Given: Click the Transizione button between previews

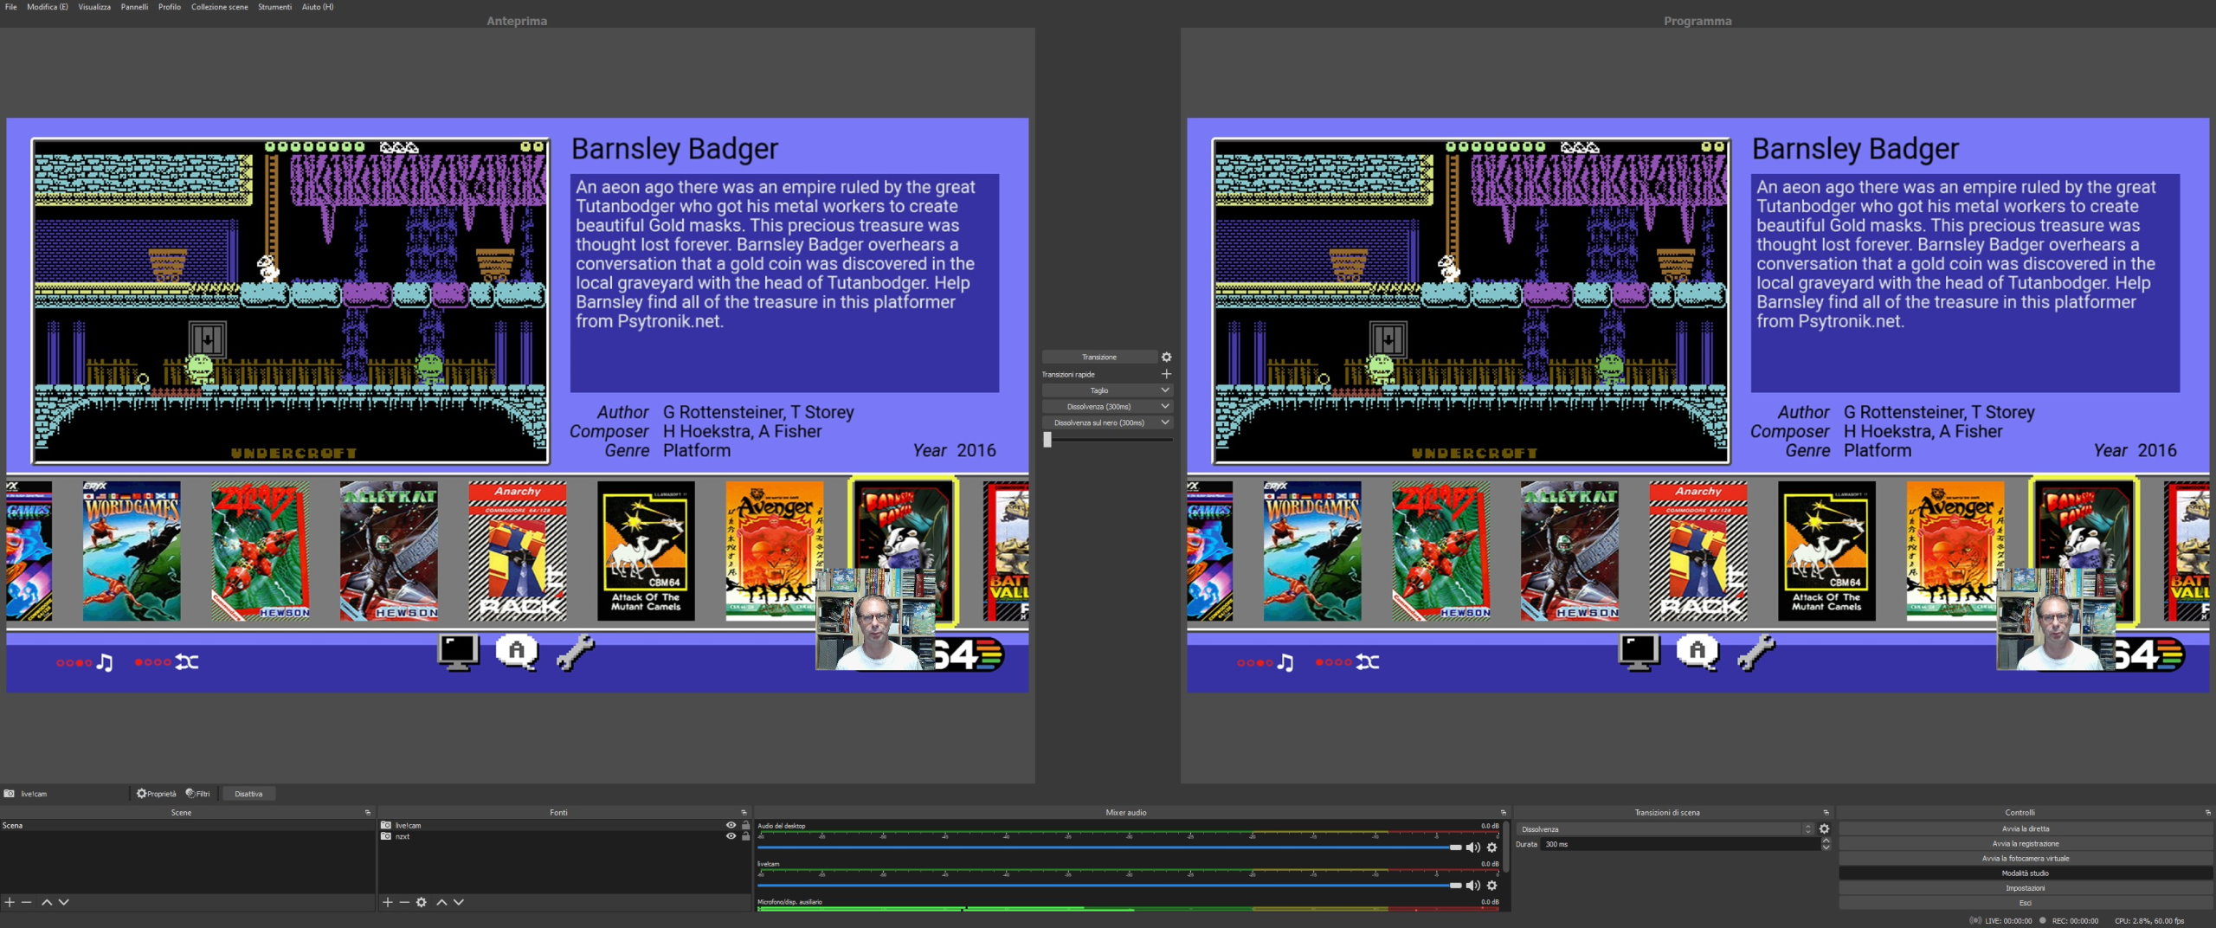Looking at the screenshot, I should (1099, 357).
